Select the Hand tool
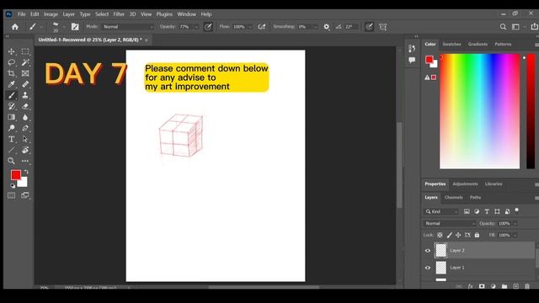This screenshot has height=303, width=539. [x=25, y=150]
